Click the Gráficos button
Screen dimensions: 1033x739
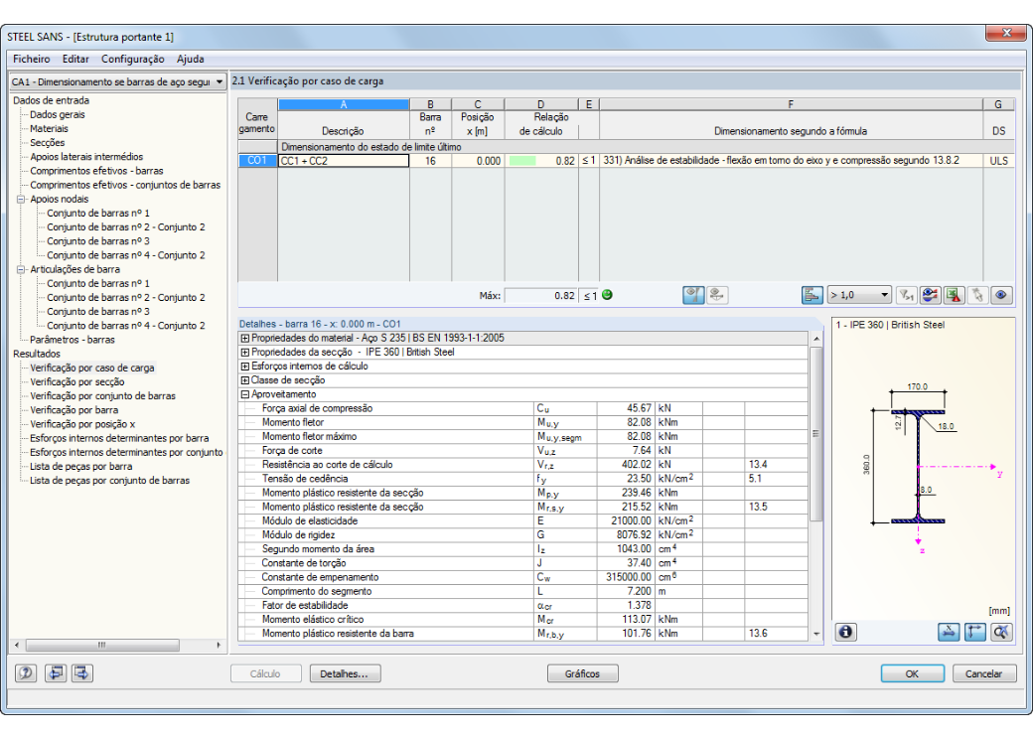click(582, 673)
